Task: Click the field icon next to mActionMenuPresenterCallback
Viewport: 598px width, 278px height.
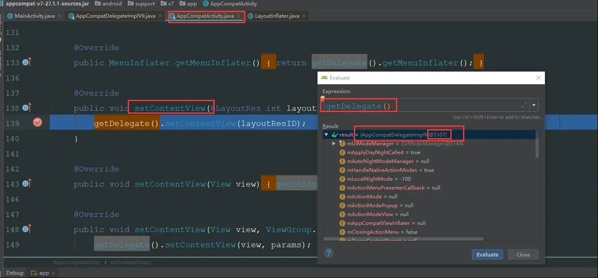Action: (342, 188)
